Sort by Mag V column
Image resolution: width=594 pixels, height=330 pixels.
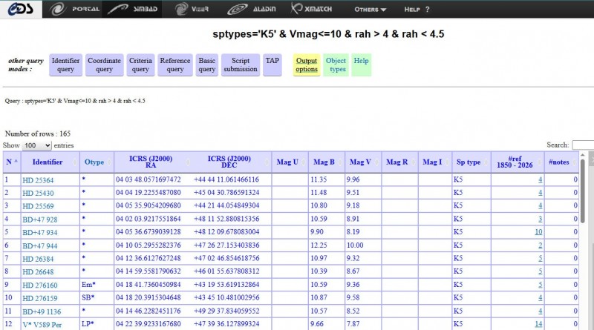point(363,162)
